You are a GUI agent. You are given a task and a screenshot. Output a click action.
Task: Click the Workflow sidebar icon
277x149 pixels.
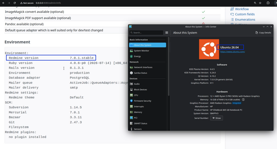pos(232,9)
